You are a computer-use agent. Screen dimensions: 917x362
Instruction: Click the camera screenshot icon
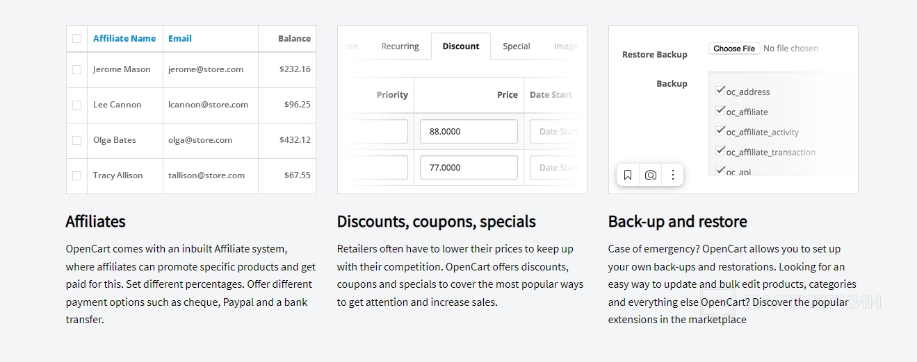point(651,175)
